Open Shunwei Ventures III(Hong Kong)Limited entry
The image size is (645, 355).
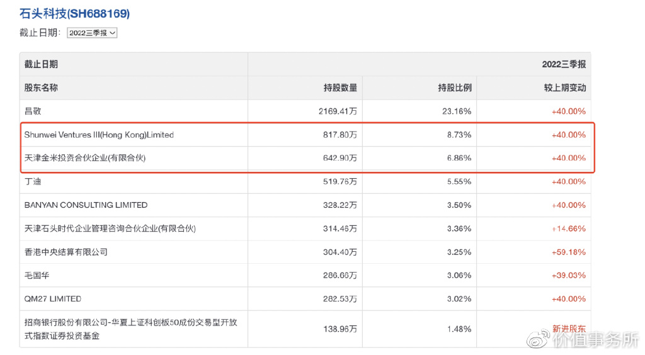click(x=99, y=135)
